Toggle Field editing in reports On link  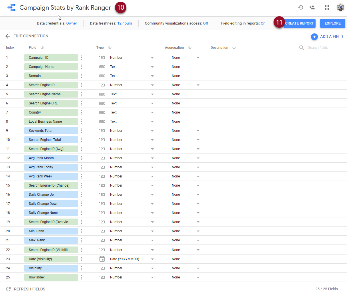263,23
